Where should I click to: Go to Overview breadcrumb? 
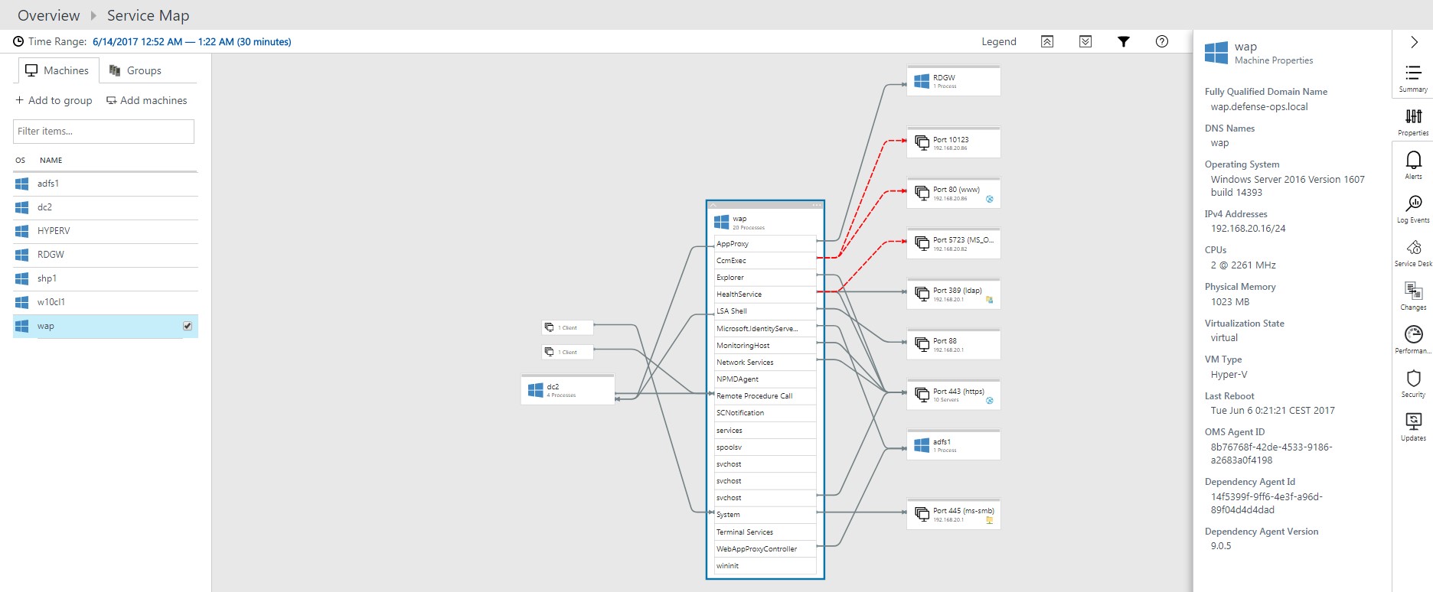pos(48,15)
